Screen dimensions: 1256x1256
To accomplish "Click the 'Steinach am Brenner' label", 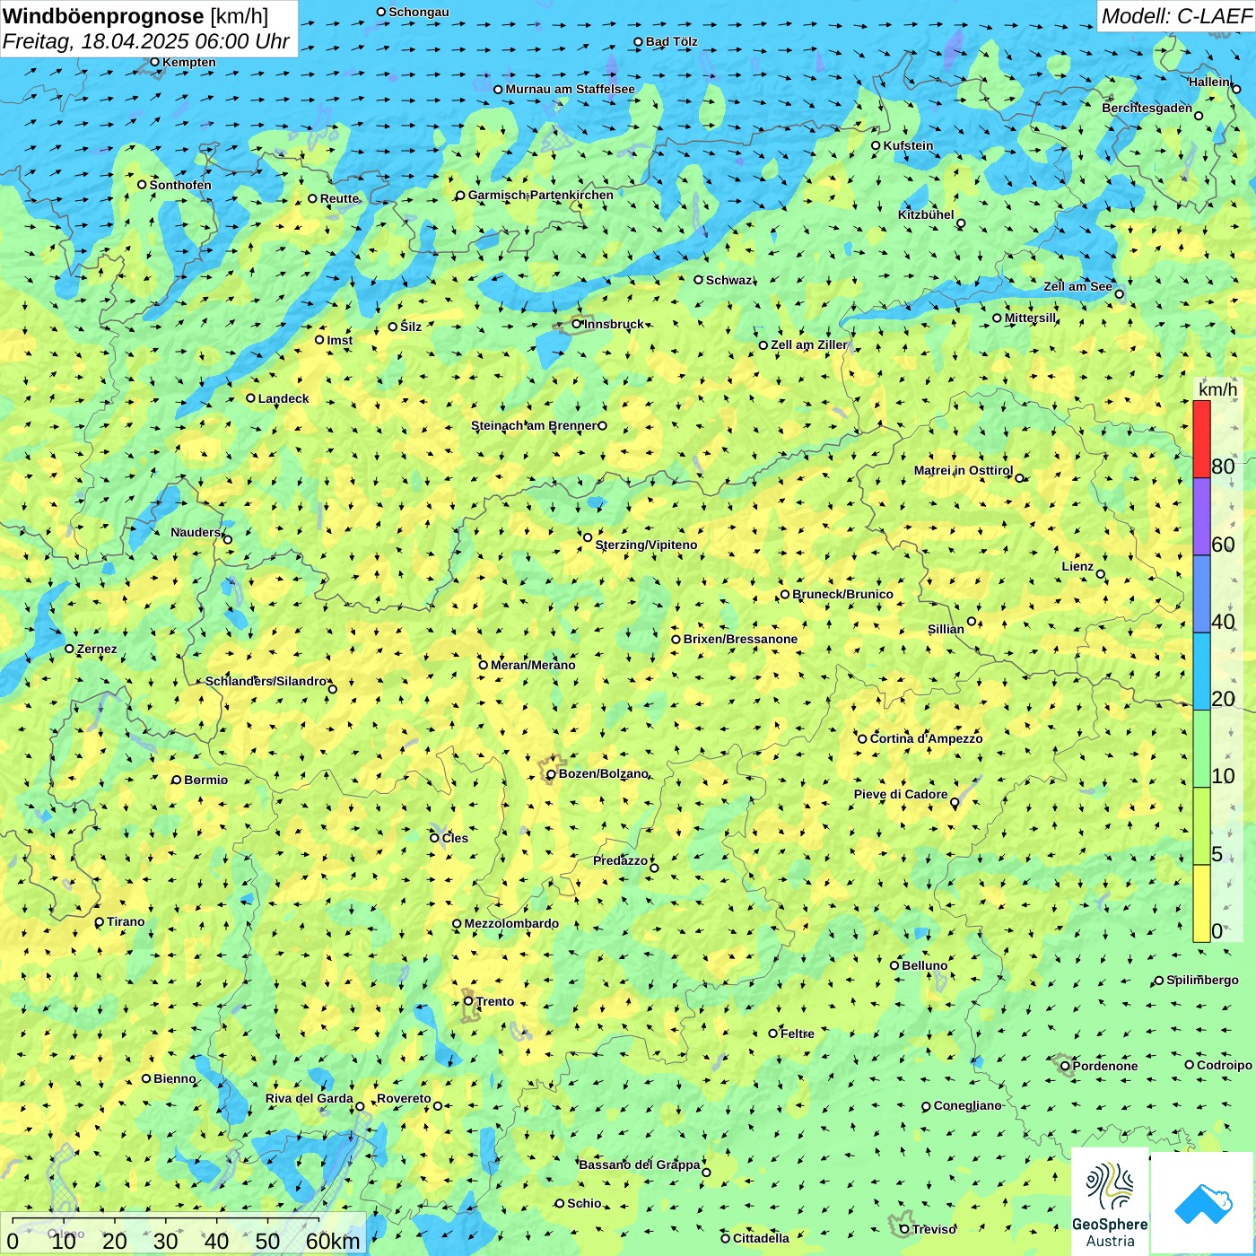I will (x=534, y=425).
